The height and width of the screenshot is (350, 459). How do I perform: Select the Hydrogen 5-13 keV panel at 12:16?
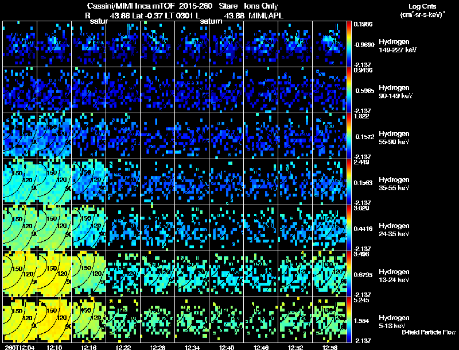(89, 320)
